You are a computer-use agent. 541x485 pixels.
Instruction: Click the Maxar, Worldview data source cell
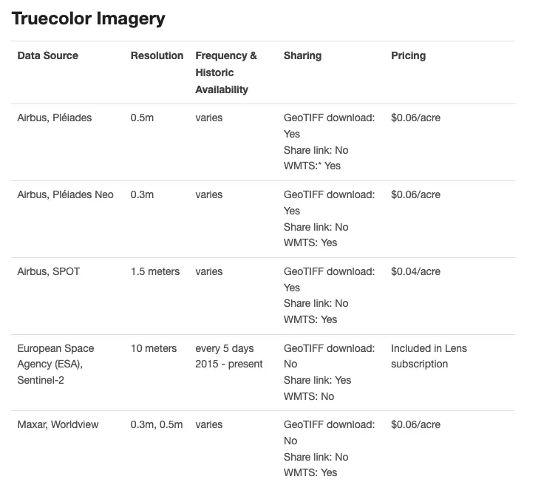tap(58, 424)
